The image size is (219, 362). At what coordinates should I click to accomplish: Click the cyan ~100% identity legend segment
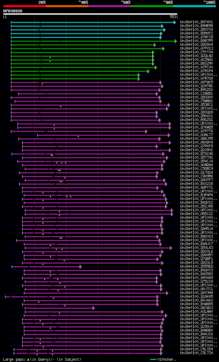pyautogui.click(x=194, y=6)
